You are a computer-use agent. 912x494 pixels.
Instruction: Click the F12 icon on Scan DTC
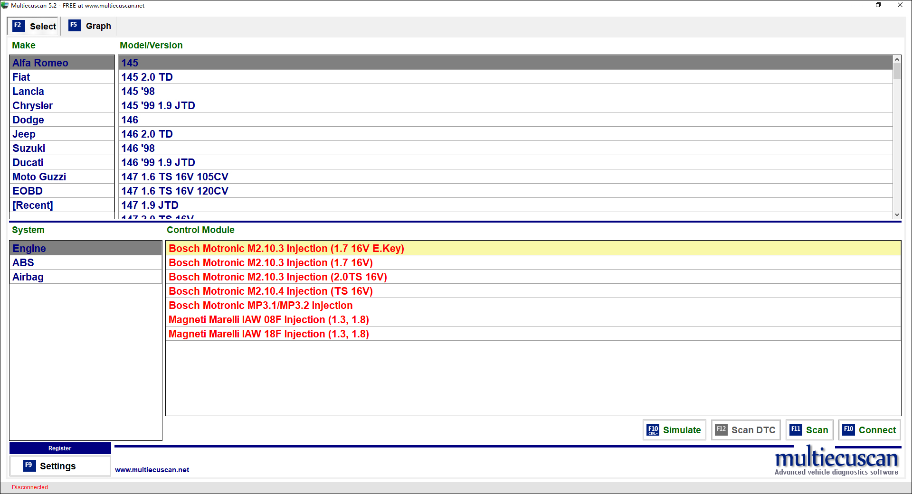click(721, 430)
